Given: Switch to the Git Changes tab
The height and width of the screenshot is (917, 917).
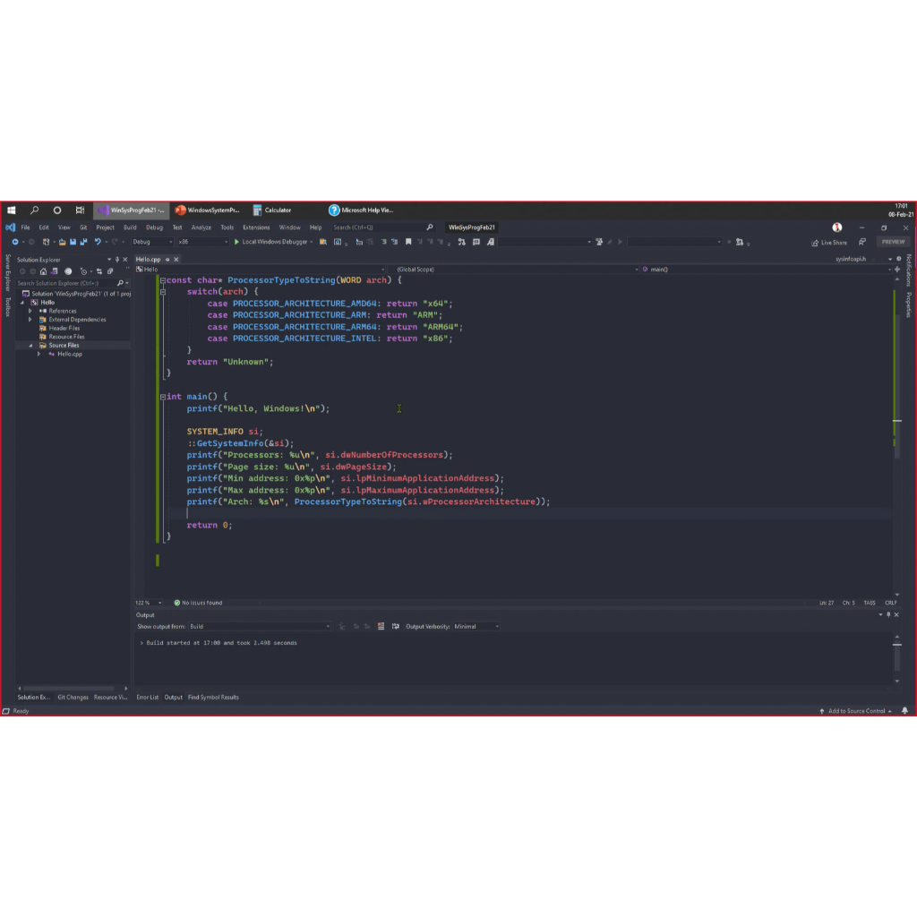Looking at the screenshot, I should (73, 697).
